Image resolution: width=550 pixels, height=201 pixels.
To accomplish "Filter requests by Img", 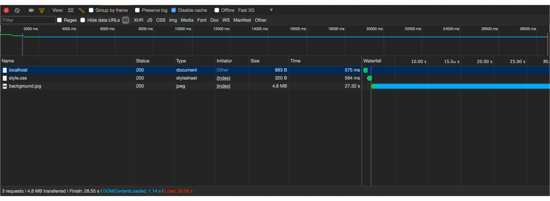I will [x=173, y=20].
